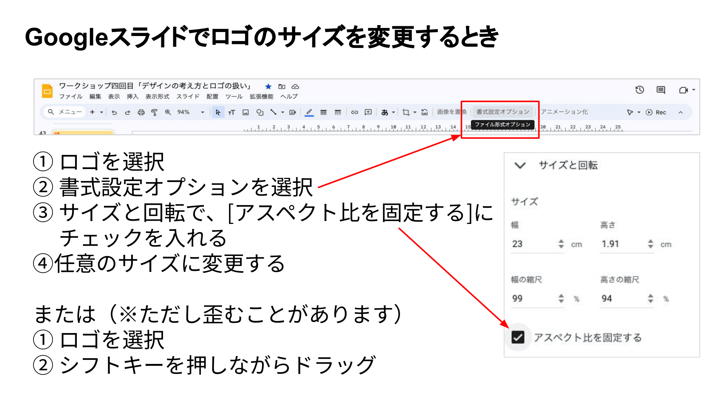Select the line tool
Image resolution: width=728 pixels, height=409 pixels.
[x=273, y=112]
